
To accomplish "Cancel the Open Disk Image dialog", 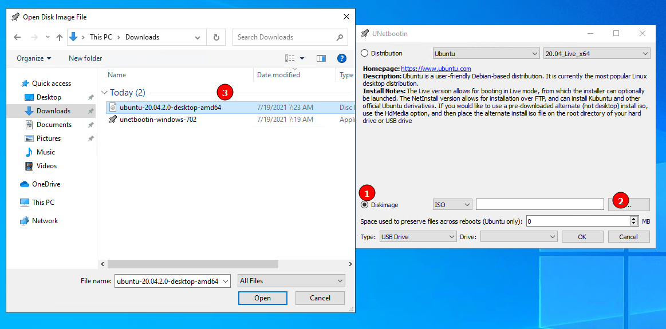I will pos(320,298).
